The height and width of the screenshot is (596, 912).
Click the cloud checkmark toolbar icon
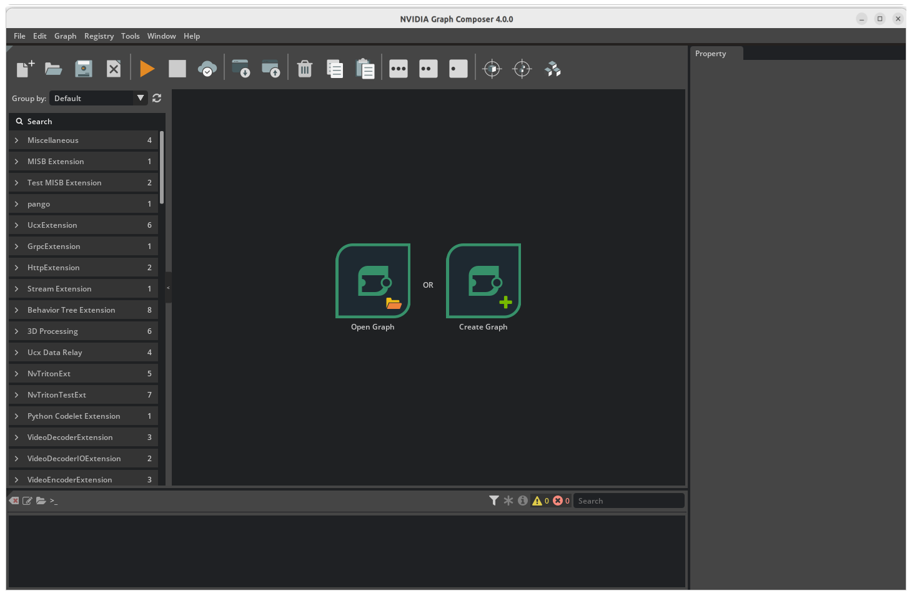207,69
